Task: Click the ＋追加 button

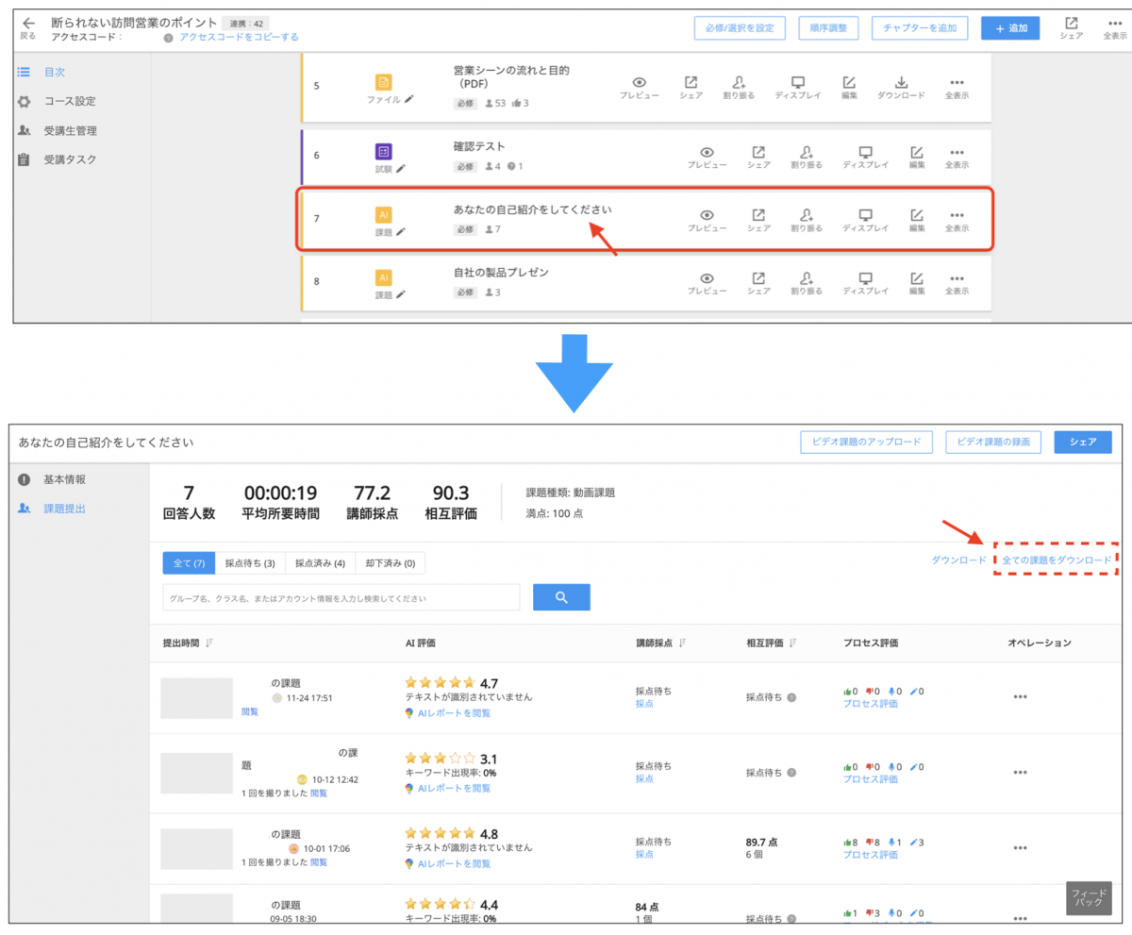Action: [1009, 28]
